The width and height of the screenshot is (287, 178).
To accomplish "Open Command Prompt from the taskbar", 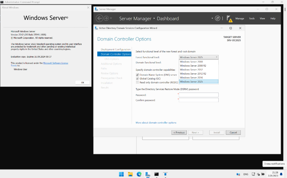I will pyautogui.click(x=156, y=174).
